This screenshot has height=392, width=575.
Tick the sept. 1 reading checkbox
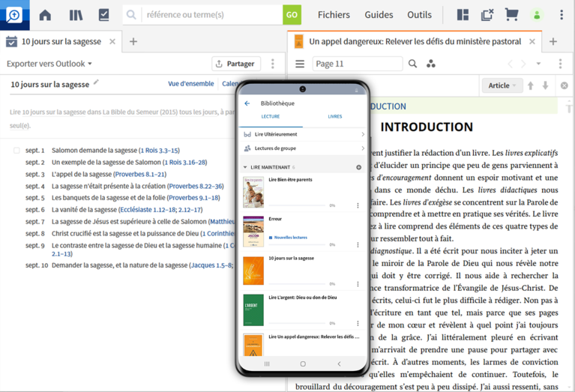point(16,151)
